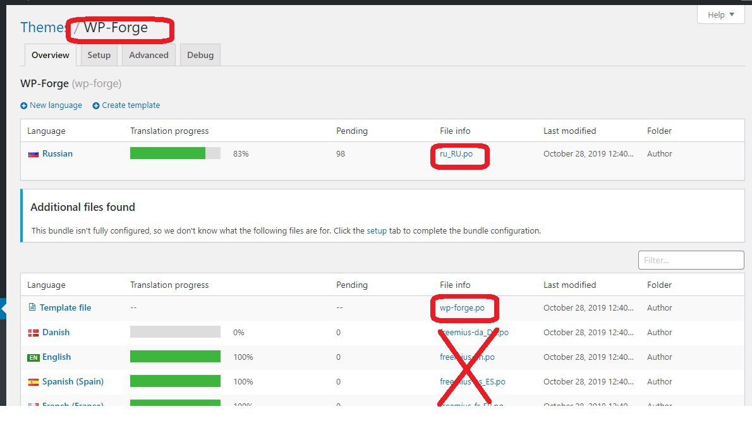Image resolution: width=752 pixels, height=428 pixels.
Task: Click the Russian pending count 98
Action: (341, 154)
